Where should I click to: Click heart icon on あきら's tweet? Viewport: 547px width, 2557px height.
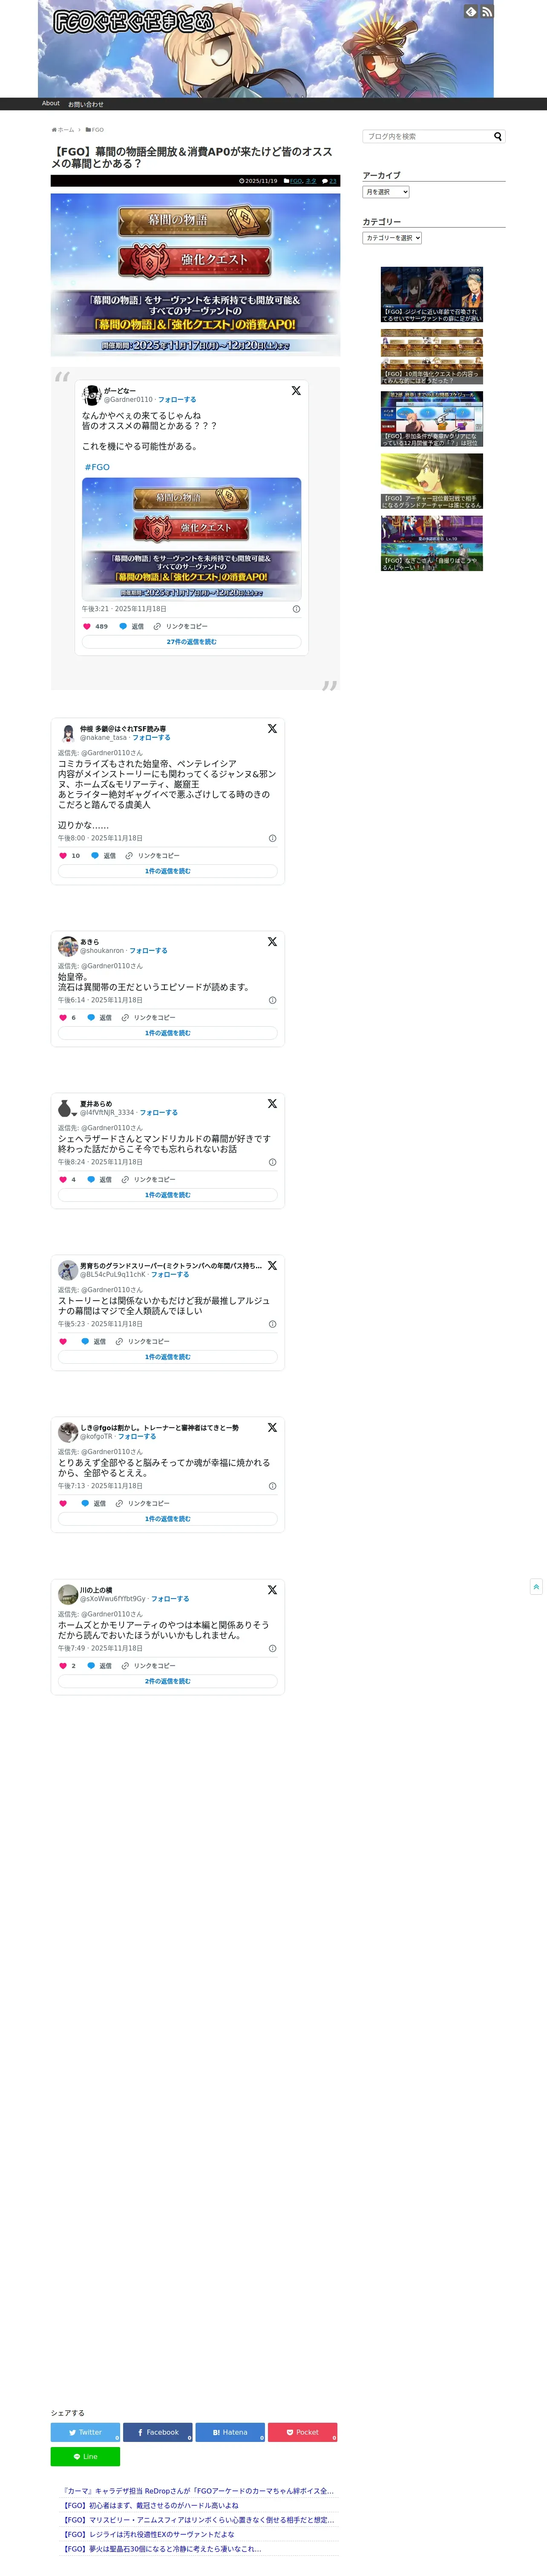pos(63,1017)
